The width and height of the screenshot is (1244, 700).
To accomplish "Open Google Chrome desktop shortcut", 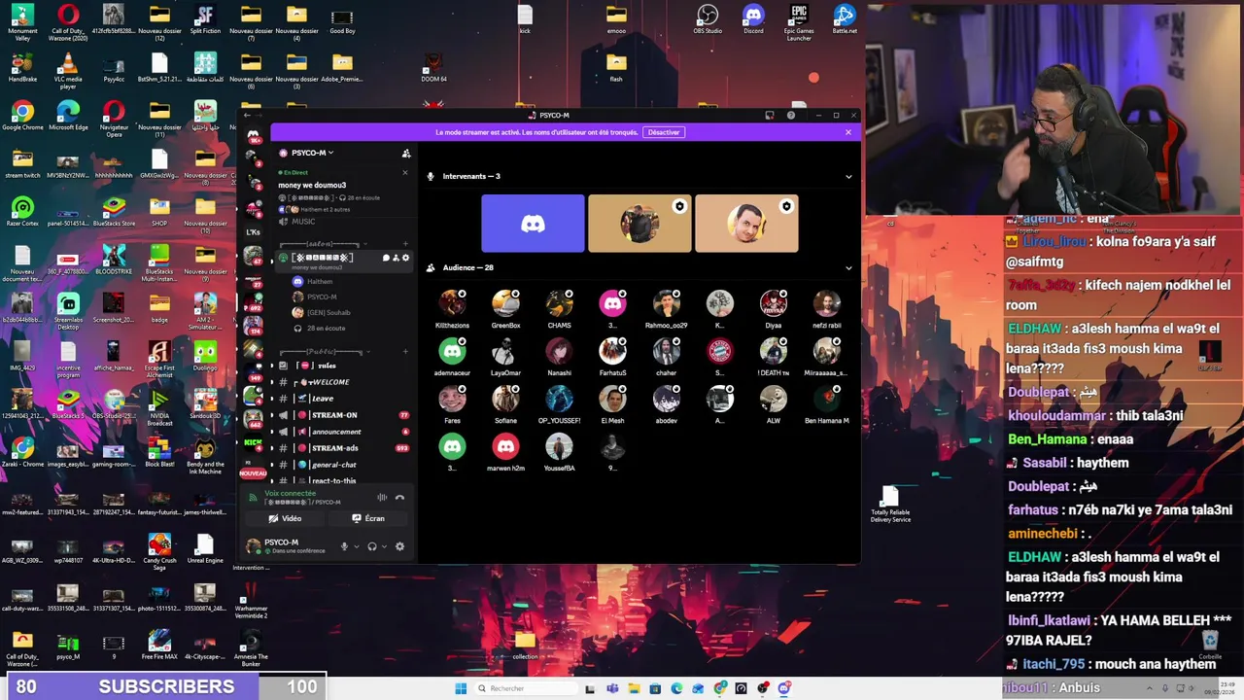I will 22,116.
